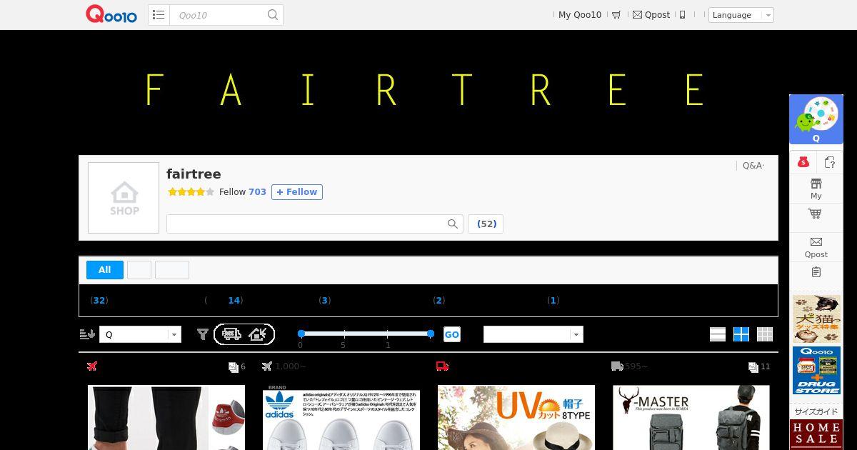The height and width of the screenshot is (450, 857).
Task: Open category filter with count (2)
Action: tap(439, 301)
